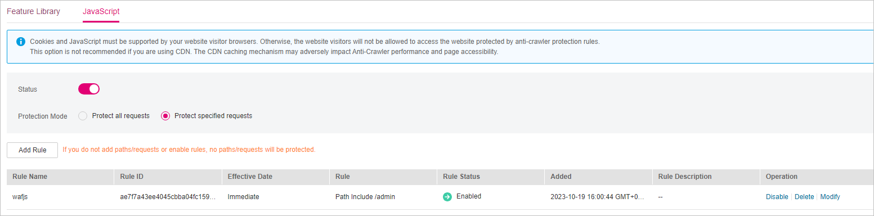This screenshot has height=216, width=874.
Task: Select Protect all requests radio button
Action: [x=83, y=116]
